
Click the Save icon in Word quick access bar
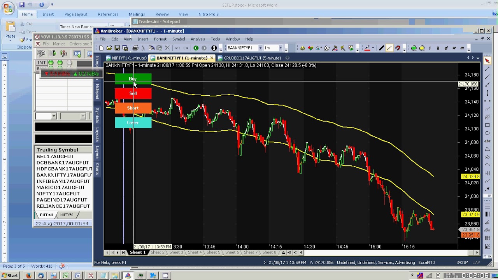click(x=22, y=5)
